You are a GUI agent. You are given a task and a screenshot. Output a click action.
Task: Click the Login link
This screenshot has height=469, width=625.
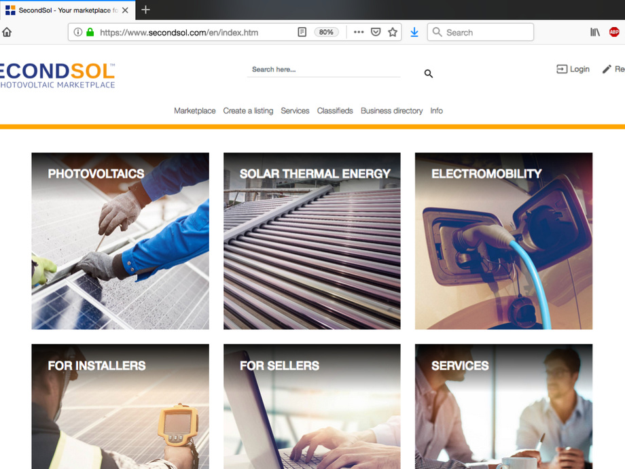(573, 69)
